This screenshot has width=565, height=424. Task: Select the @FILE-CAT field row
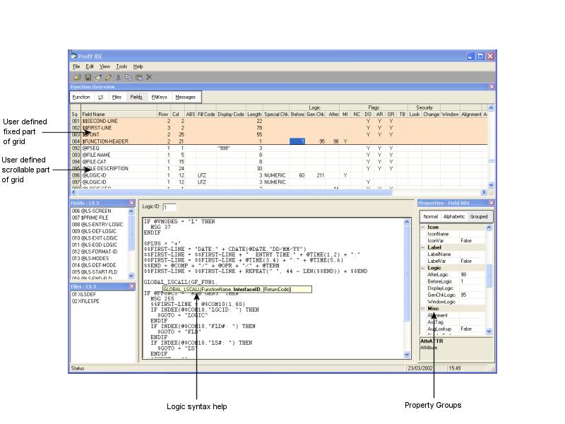click(x=279, y=162)
